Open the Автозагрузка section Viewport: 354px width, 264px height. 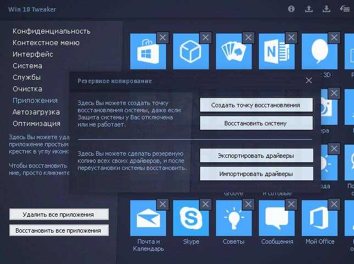coord(36,112)
